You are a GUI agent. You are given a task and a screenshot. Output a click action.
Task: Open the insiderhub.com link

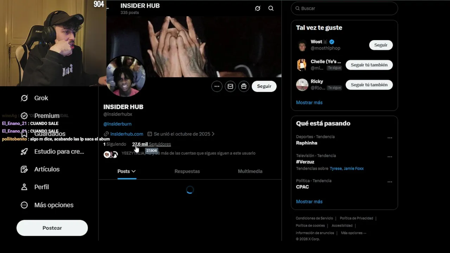click(127, 134)
